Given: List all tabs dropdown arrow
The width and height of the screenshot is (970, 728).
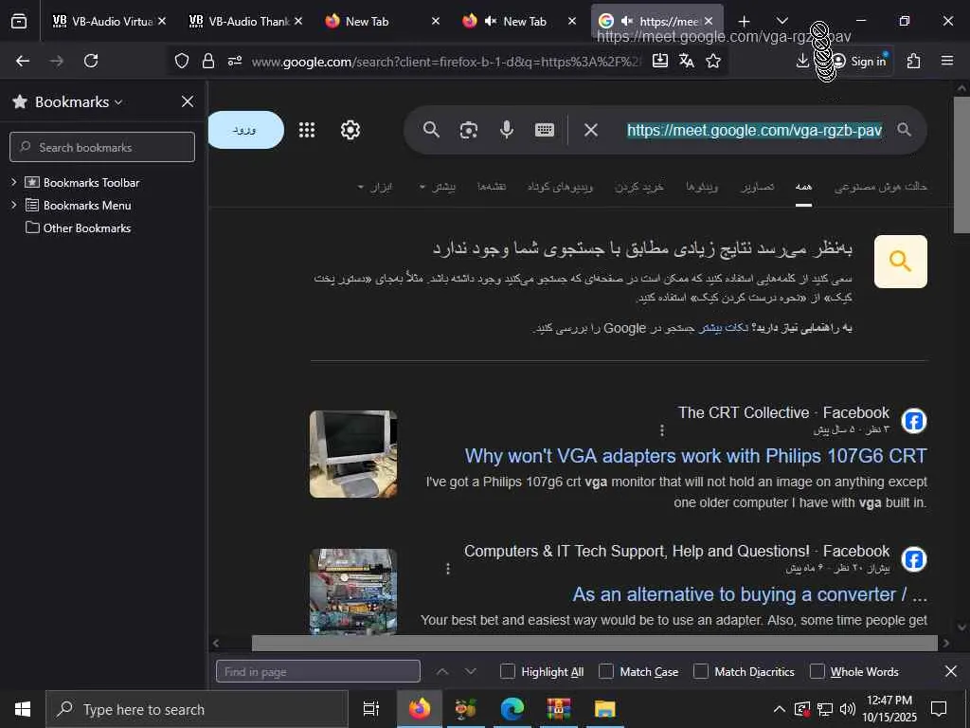Looking at the screenshot, I should point(781,22).
